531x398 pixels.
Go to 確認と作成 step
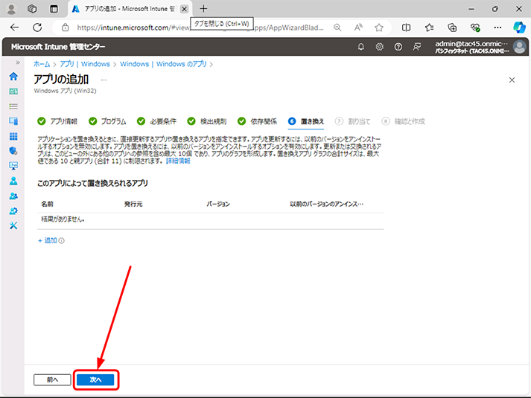pyautogui.click(x=403, y=121)
